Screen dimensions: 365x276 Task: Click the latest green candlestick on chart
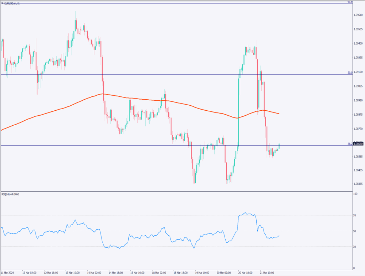(x=279, y=146)
